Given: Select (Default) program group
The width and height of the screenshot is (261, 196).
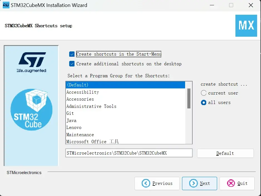Looking at the screenshot, I should [x=126, y=85].
